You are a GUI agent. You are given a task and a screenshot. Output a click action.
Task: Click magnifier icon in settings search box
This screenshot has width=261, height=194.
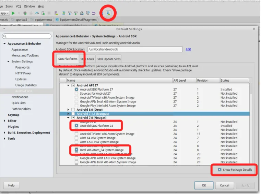click(x=5, y=36)
